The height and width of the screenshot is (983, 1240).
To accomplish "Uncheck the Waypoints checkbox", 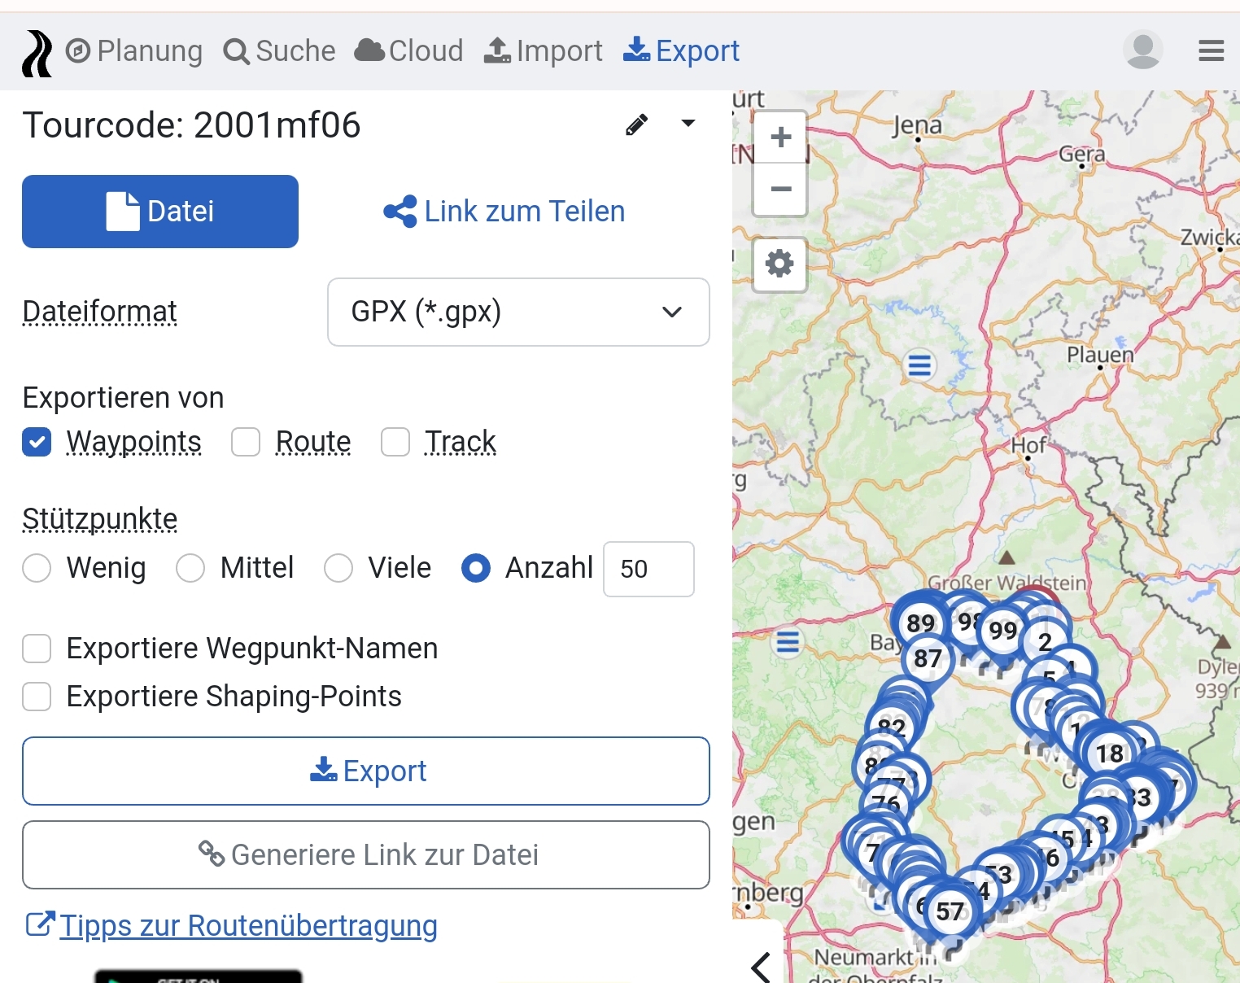I will [37, 442].
